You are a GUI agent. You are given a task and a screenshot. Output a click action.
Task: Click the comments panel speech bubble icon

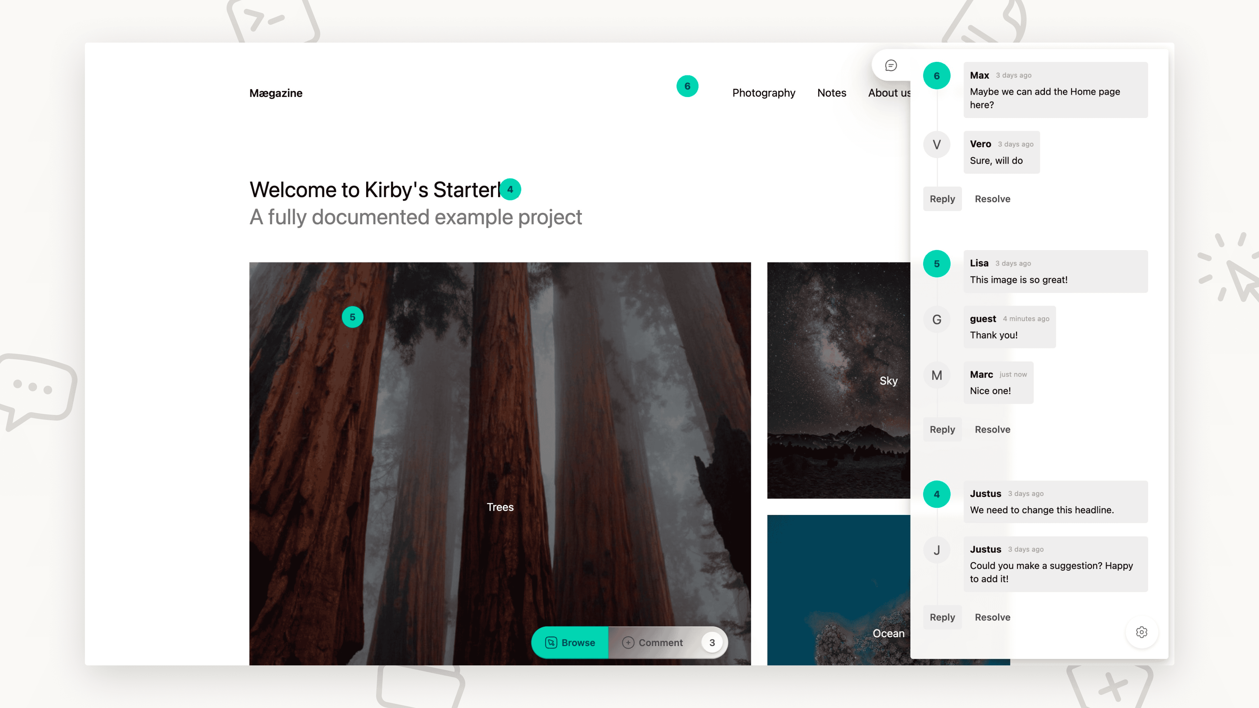[891, 66]
